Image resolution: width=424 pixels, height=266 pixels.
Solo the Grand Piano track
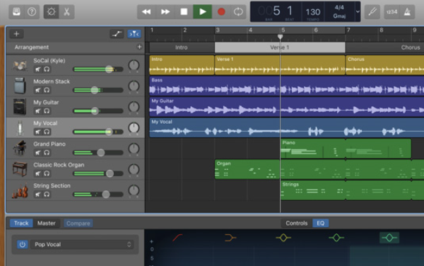click(47, 153)
